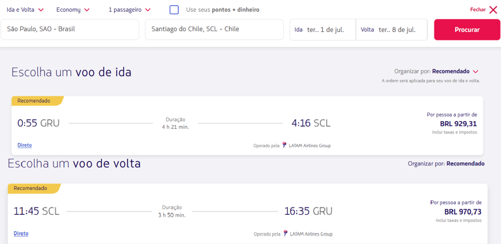Image resolution: width=501 pixels, height=244 pixels.
Task: Select the Ida date ter. 1 de jul.
Action: 323,30
